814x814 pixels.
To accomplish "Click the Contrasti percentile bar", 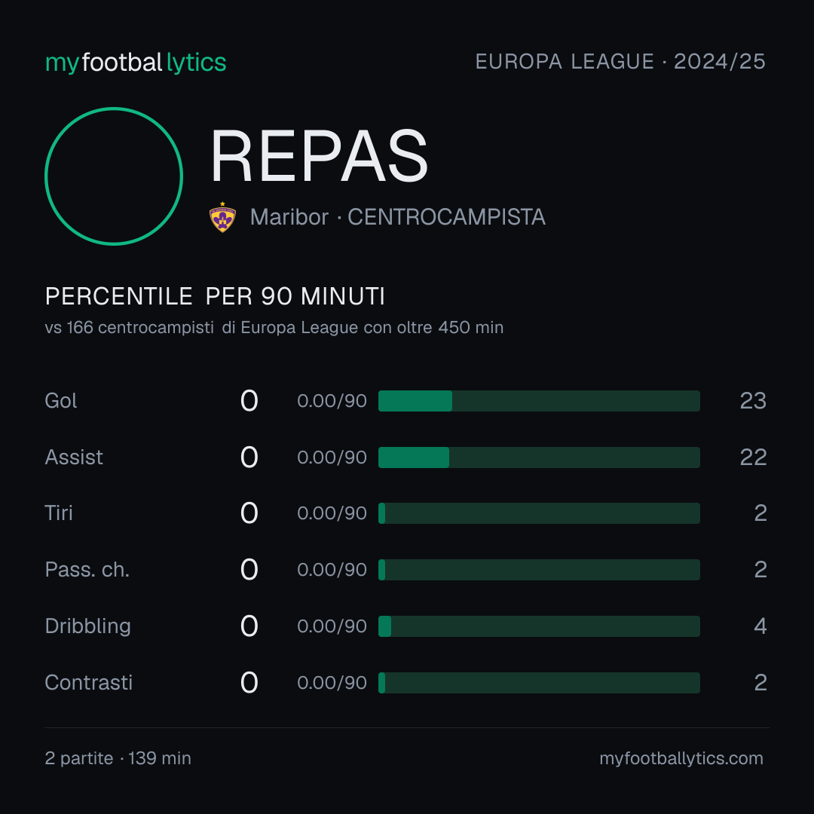I will click(x=539, y=683).
